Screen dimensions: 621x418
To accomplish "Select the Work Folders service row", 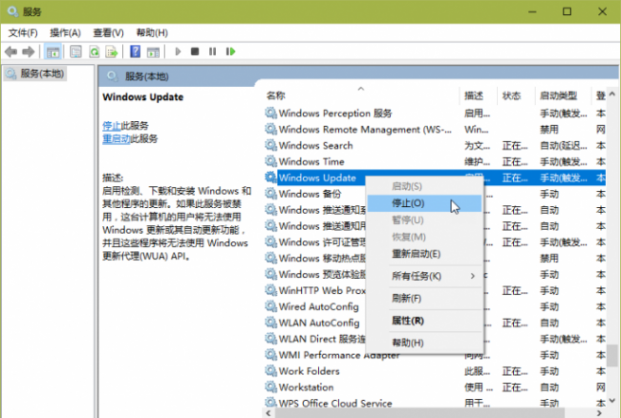I will coord(435,371).
